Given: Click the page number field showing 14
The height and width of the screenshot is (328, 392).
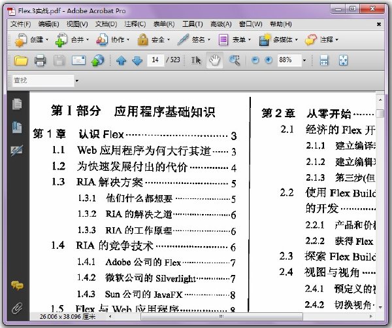Looking at the screenshot, I should pos(155,60).
